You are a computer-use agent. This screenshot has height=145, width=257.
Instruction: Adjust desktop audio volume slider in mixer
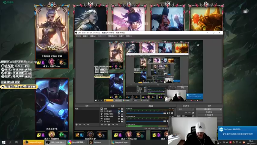(x=146, y=113)
